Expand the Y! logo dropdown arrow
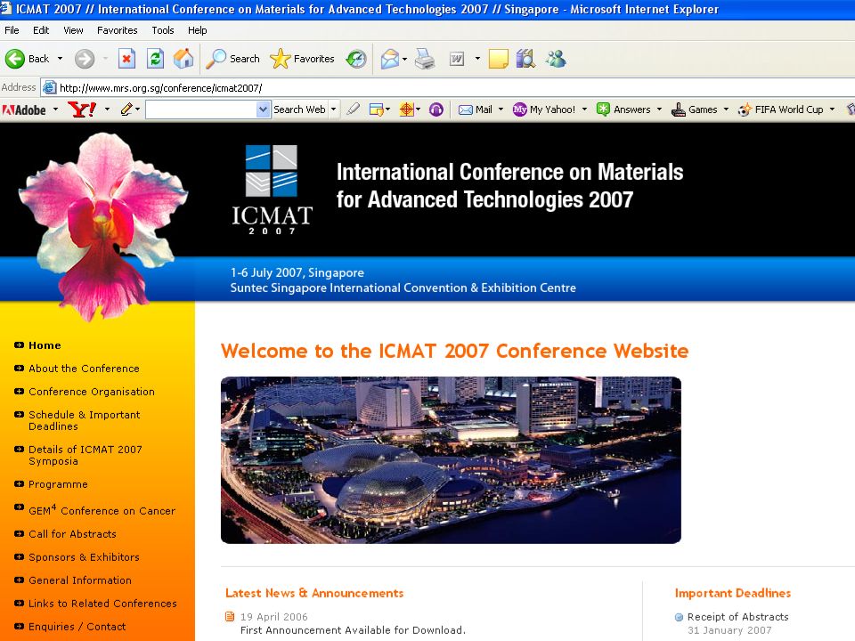 [x=108, y=110]
